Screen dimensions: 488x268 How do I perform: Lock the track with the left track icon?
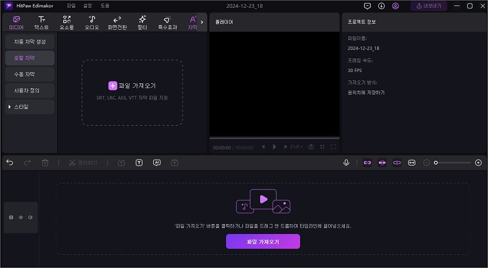(11, 217)
